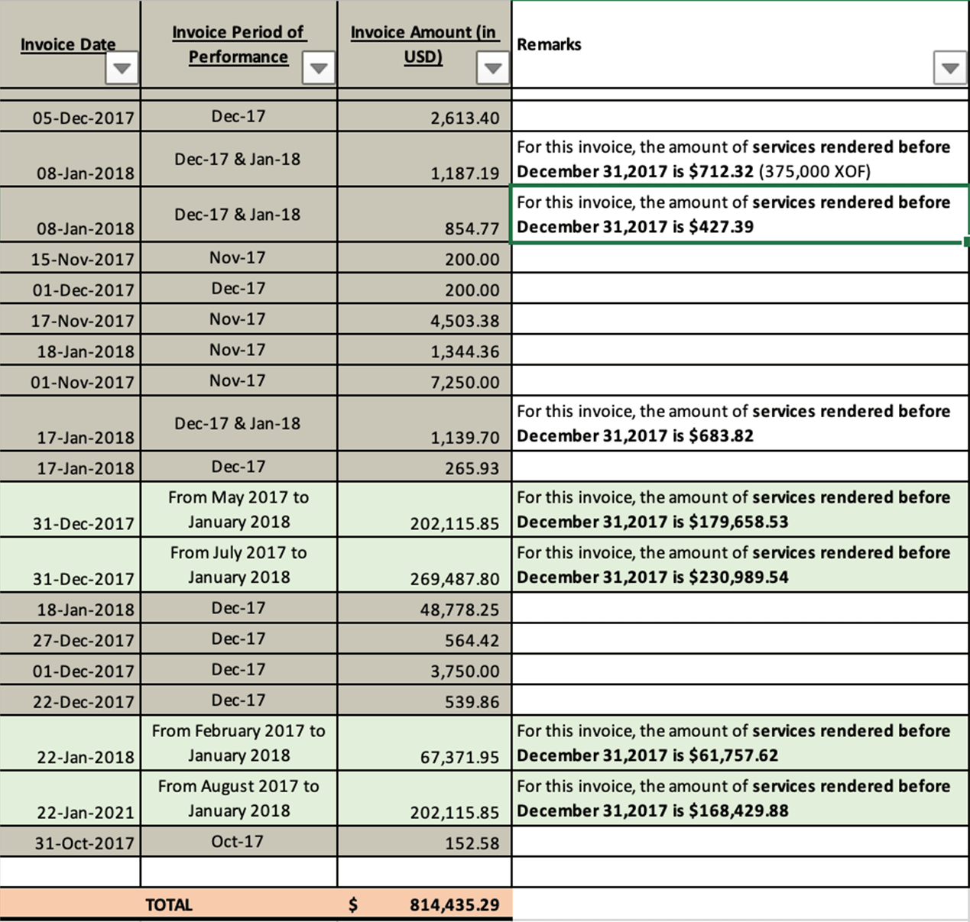Select the amount cell 2,613.40

point(424,117)
